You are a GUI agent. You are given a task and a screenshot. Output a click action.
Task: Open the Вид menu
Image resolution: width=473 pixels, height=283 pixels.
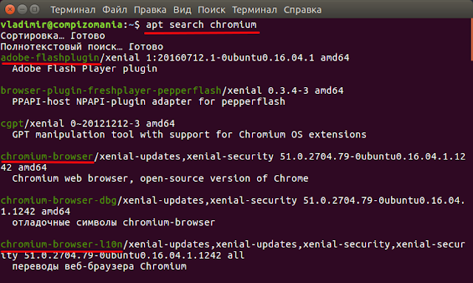[183, 10]
